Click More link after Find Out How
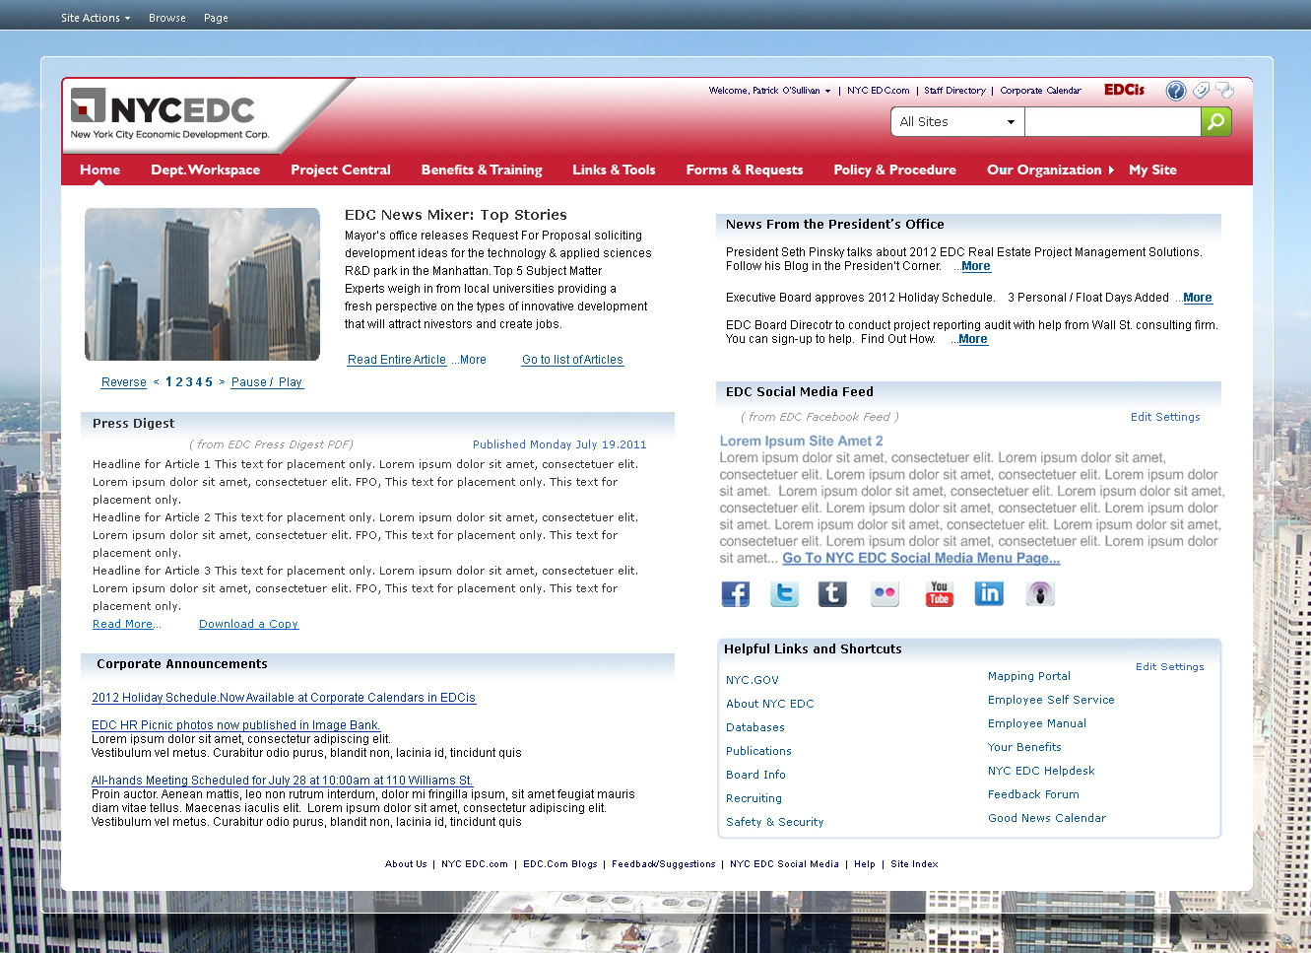The width and height of the screenshot is (1311, 953). (x=973, y=339)
